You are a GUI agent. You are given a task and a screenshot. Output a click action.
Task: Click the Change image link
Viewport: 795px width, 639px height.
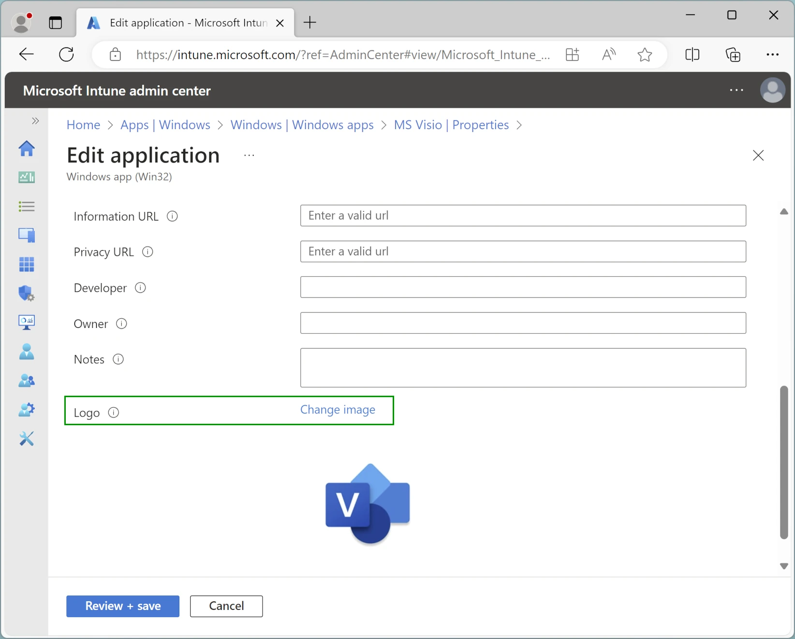(338, 410)
